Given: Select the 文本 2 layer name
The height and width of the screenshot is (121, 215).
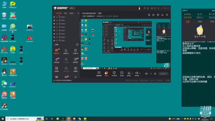Looking at the screenshot, I should click(x=63, y=41).
